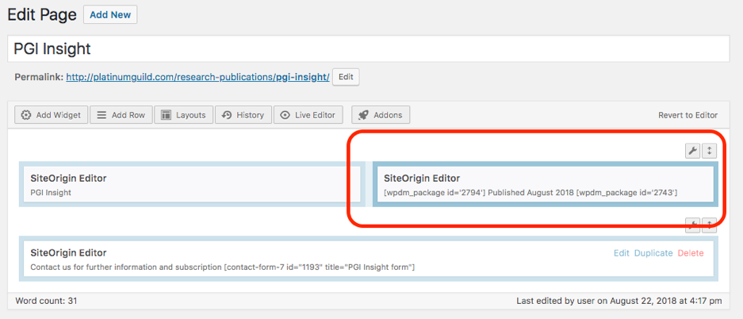Select the PGI Insight SiteOrigin Editor widget
743x319 pixels.
tap(190, 185)
